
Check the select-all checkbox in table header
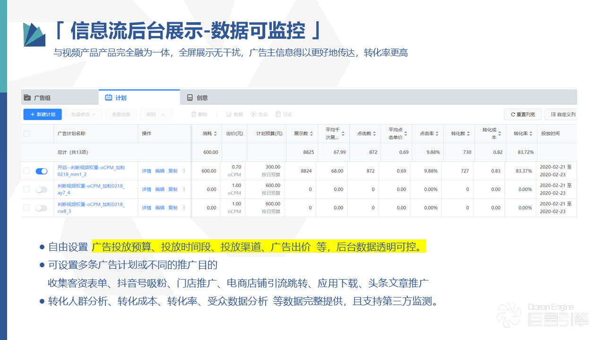27,134
